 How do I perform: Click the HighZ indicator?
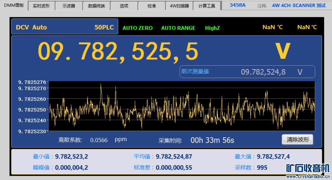(213, 28)
